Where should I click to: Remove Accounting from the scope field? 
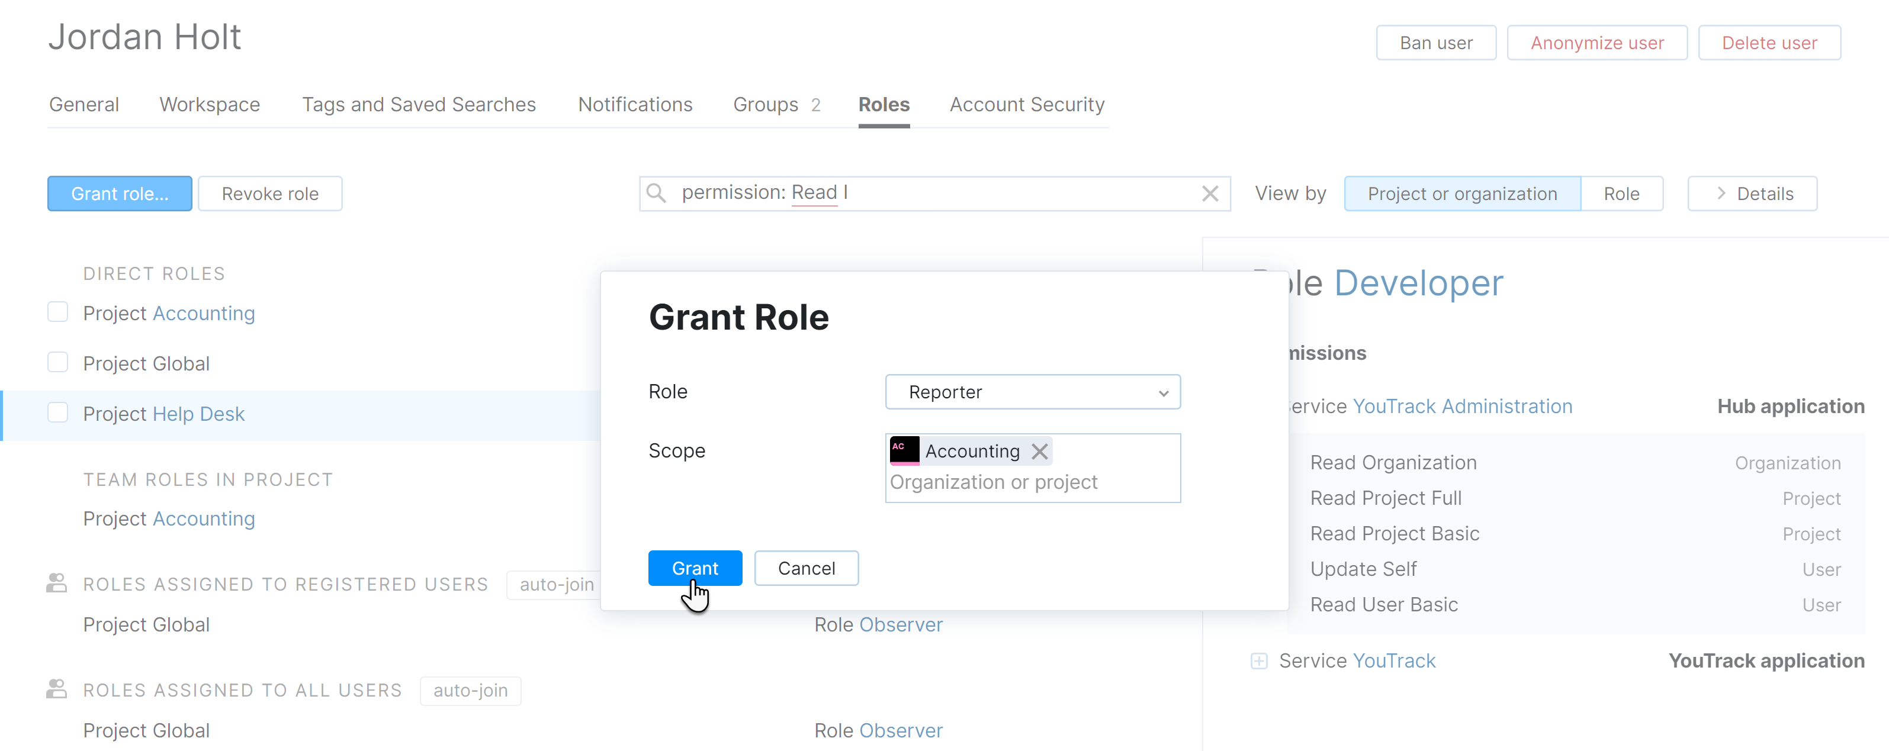[x=1039, y=452]
